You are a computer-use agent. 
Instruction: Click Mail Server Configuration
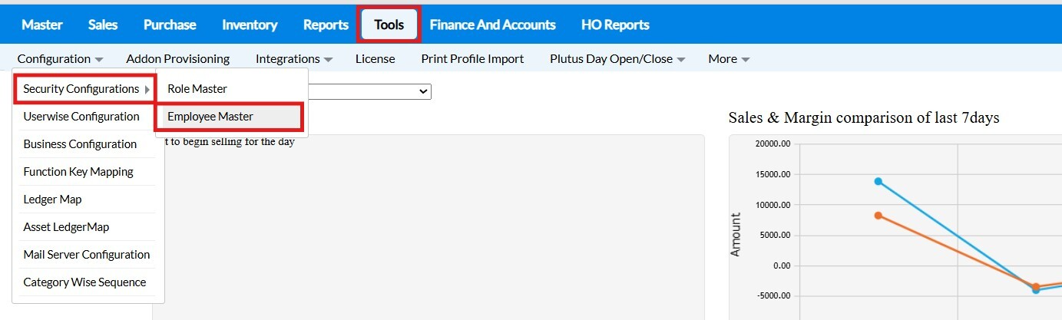pyautogui.click(x=87, y=255)
